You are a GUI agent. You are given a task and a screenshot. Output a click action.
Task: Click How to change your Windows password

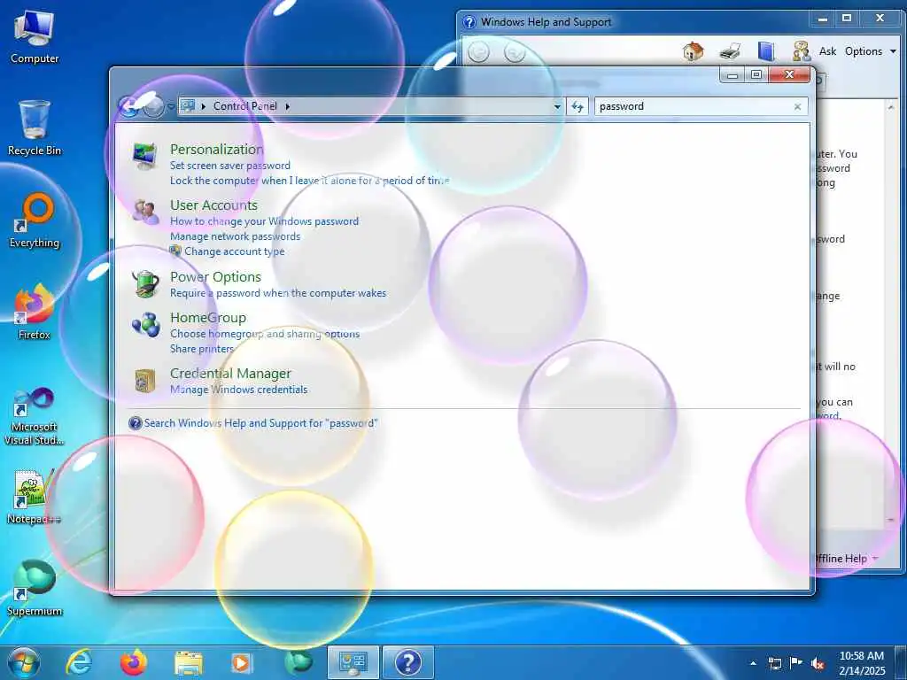264,221
